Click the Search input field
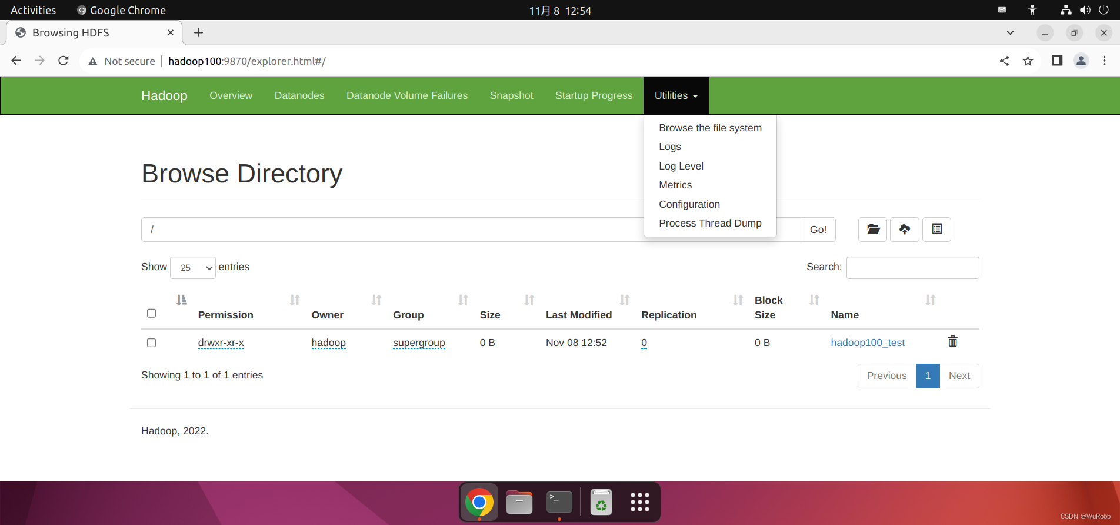This screenshot has width=1120, height=525. pos(912,268)
